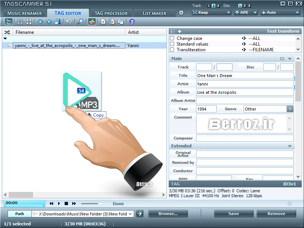This screenshot has width=304, height=228.
Task: Click the numbered pages copy icon
Action: 121,22
